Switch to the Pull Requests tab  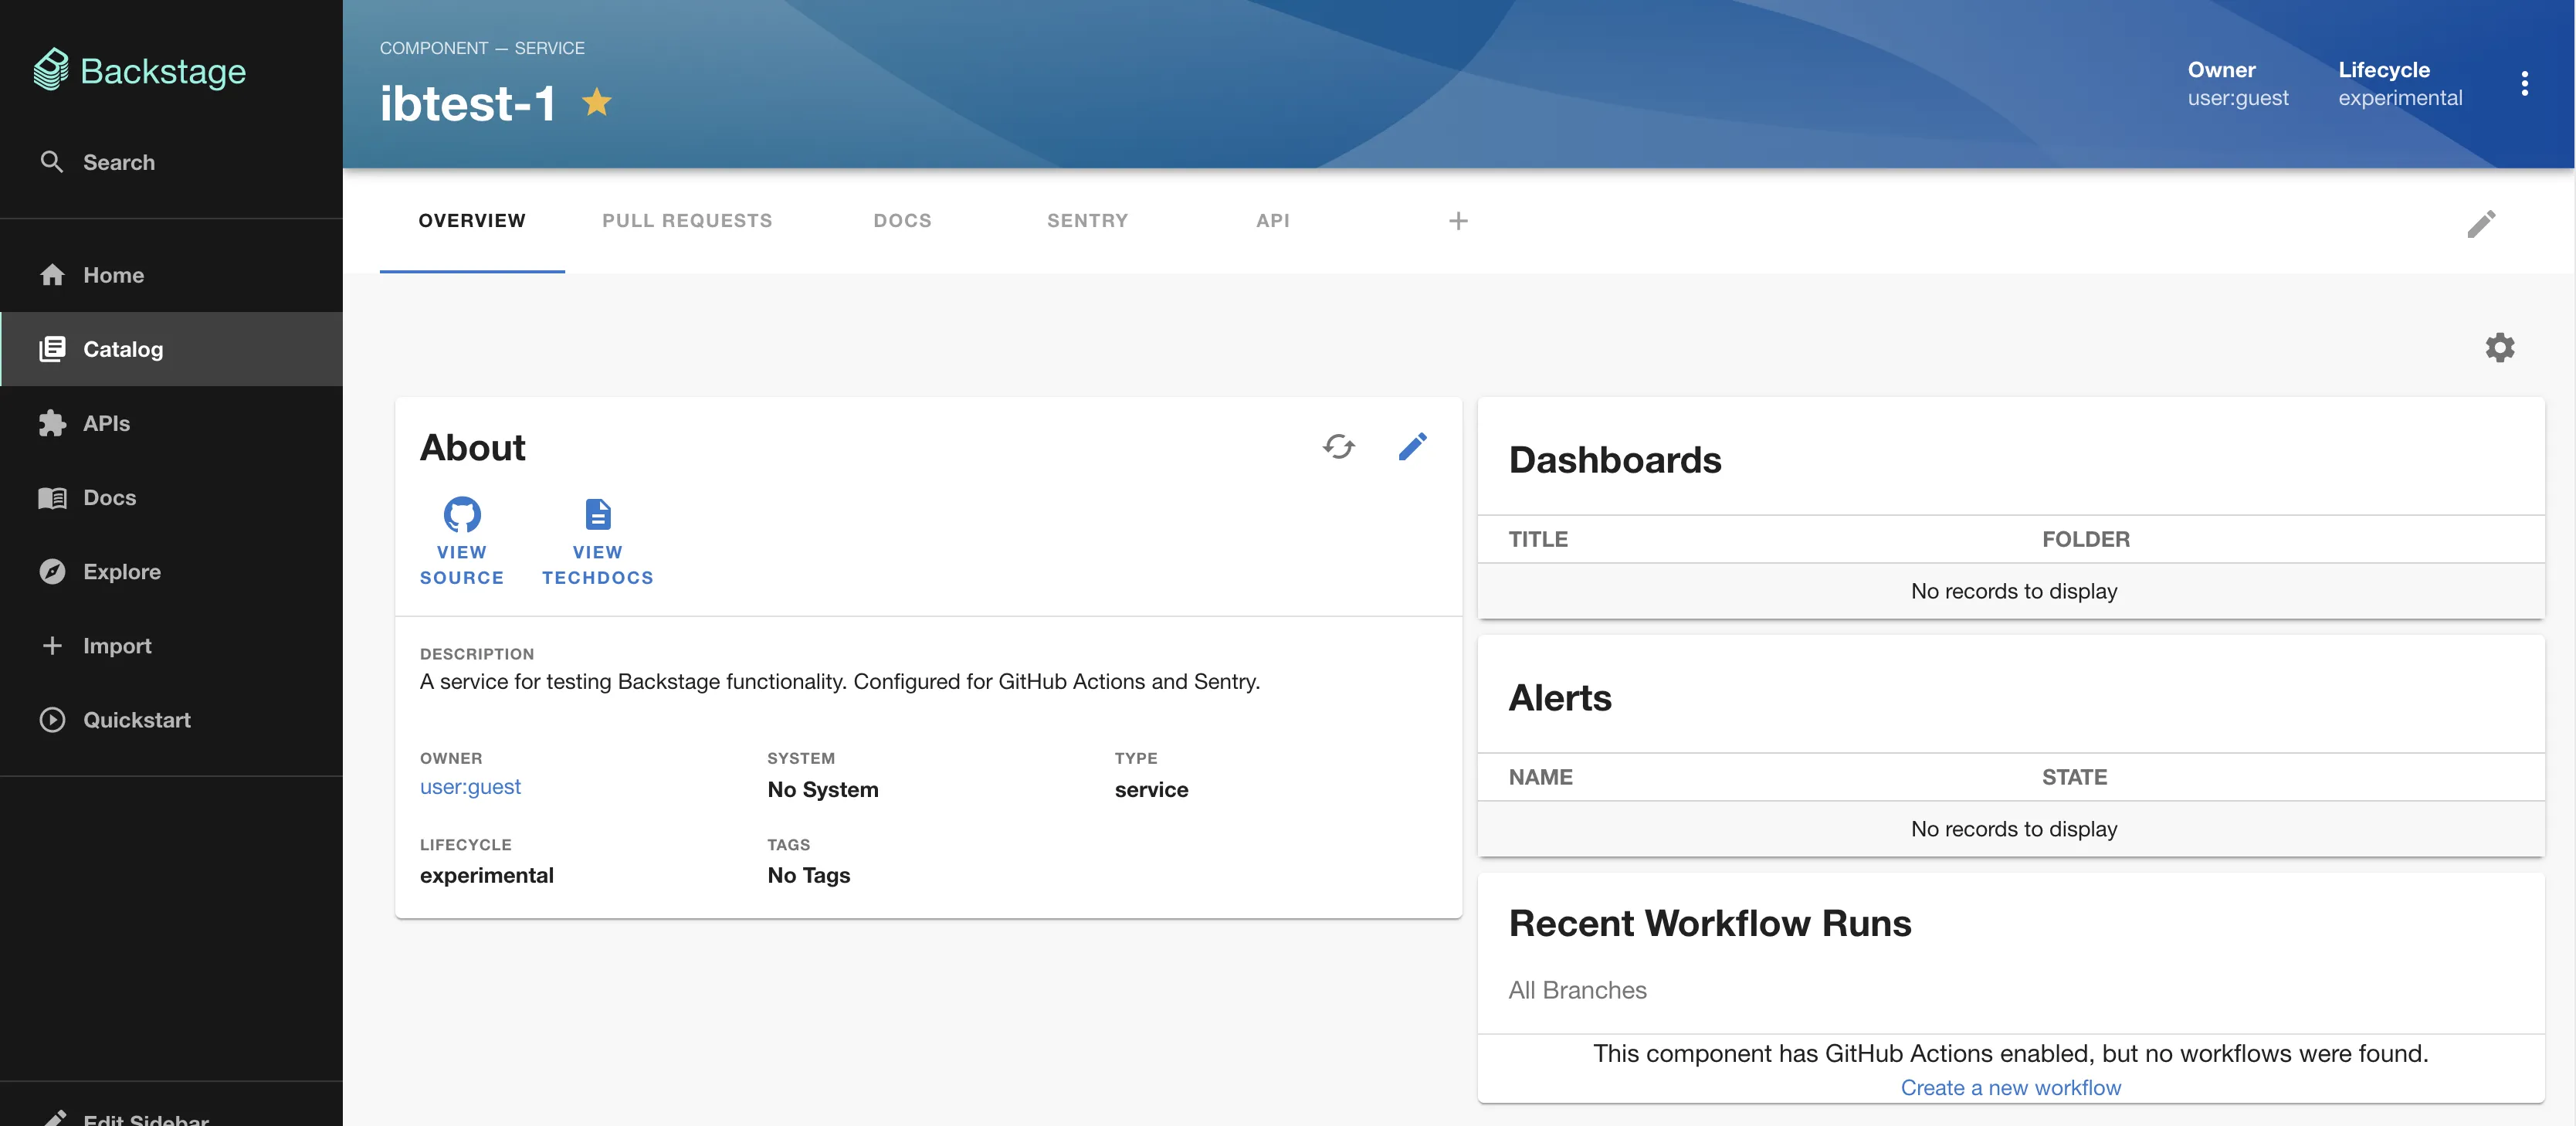[x=687, y=221]
